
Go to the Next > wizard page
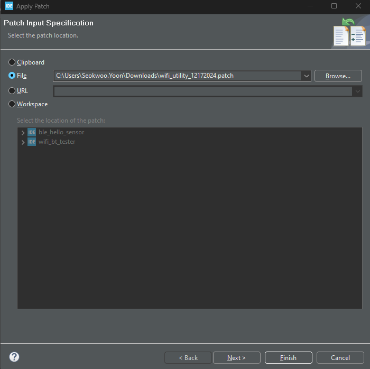236,358
